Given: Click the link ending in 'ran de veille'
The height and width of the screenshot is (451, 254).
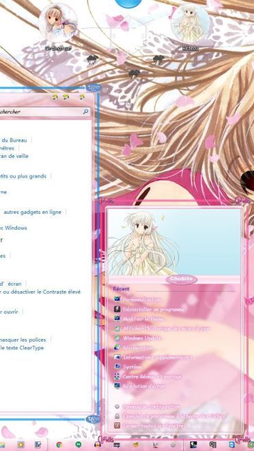Looking at the screenshot, I should (14, 156).
